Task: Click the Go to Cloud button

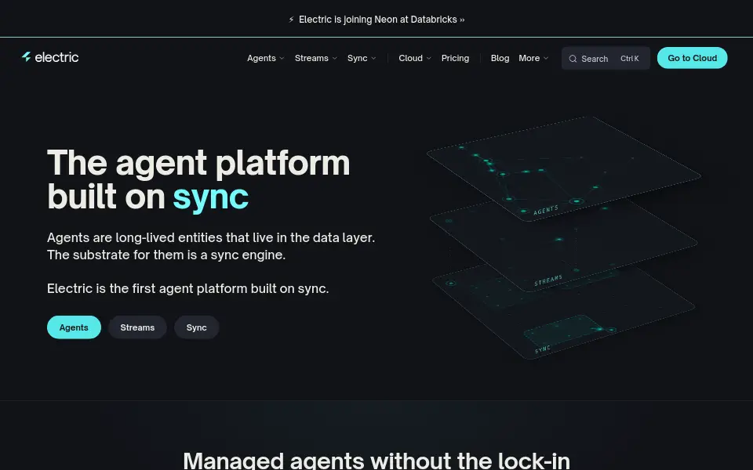Action: tap(692, 58)
